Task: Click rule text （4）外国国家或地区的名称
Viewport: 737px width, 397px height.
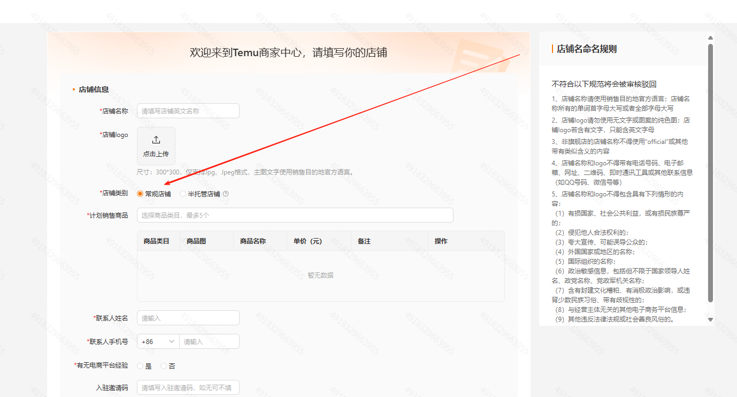Action: coord(594,251)
